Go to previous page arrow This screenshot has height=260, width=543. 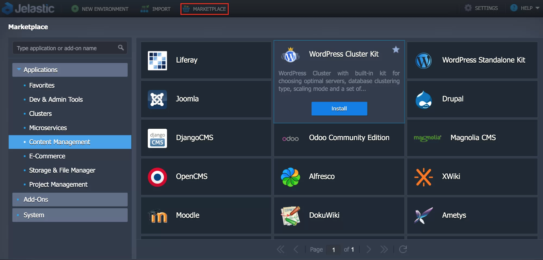pyautogui.click(x=296, y=250)
